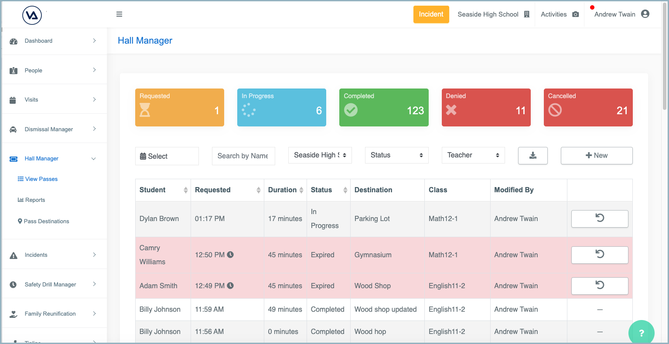Revert Dylan Brown pass with undo button
Image resolution: width=669 pixels, height=344 pixels.
[600, 219]
